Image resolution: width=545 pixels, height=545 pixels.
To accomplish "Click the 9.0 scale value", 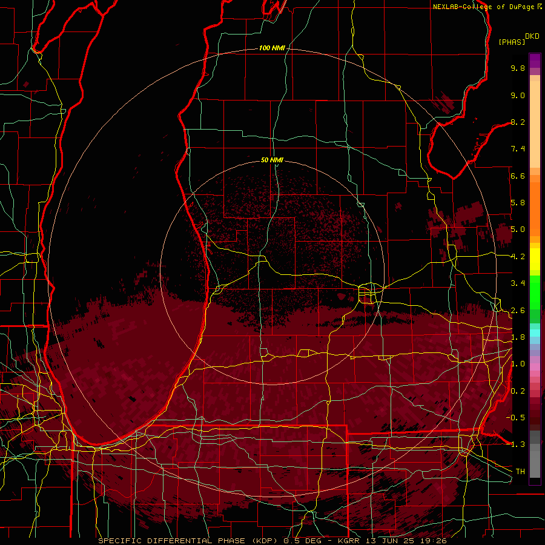I will [x=518, y=95].
